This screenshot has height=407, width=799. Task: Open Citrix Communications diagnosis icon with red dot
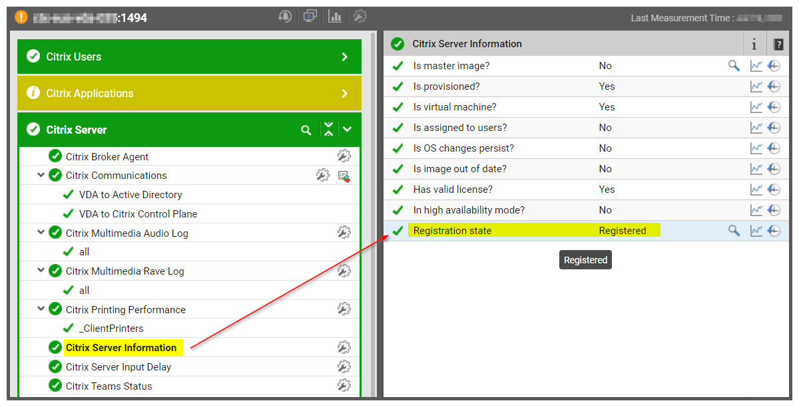tap(344, 176)
